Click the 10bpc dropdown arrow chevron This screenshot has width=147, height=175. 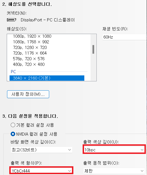[142, 150]
